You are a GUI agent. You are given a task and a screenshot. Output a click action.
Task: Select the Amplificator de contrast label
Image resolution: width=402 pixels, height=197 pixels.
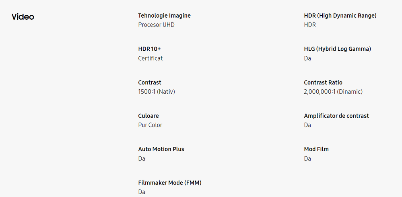click(x=336, y=116)
